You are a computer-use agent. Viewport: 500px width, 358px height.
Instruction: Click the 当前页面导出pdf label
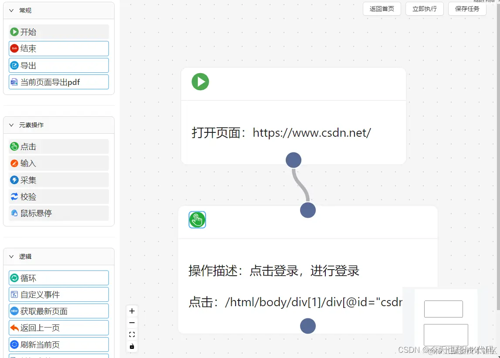tap(50, 82)
